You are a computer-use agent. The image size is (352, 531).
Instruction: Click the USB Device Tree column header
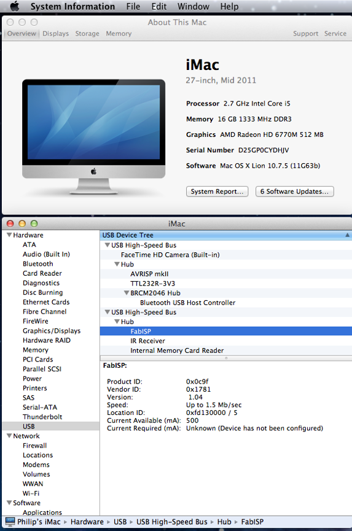[226, 235]
